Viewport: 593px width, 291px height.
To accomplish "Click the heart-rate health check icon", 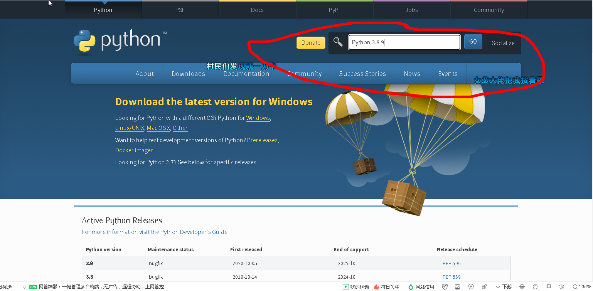I will pyautogui.click(x=471, y=287).
